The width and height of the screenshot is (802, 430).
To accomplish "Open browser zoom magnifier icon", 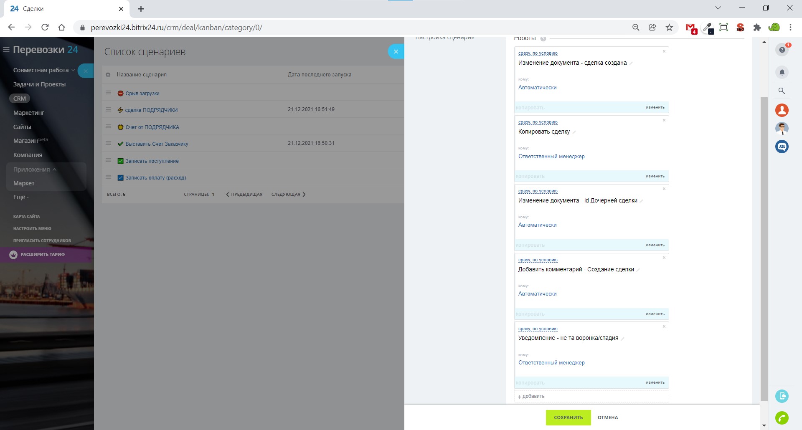I will (636, 28).
